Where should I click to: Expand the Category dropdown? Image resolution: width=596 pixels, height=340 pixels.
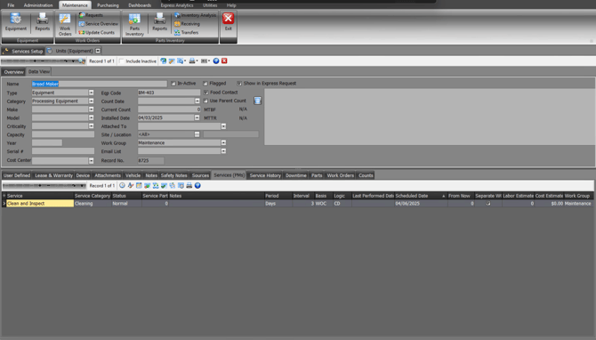(92, 101)
